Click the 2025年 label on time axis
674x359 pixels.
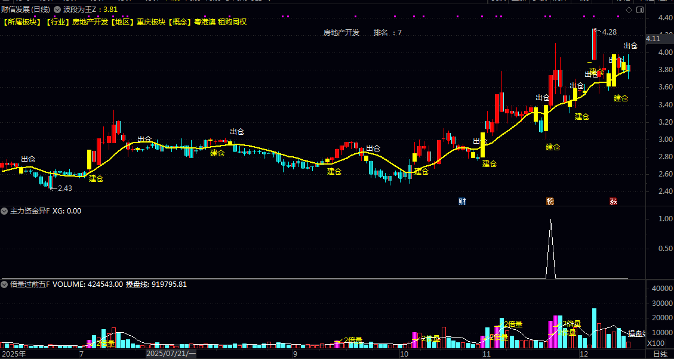pos(13,354)
